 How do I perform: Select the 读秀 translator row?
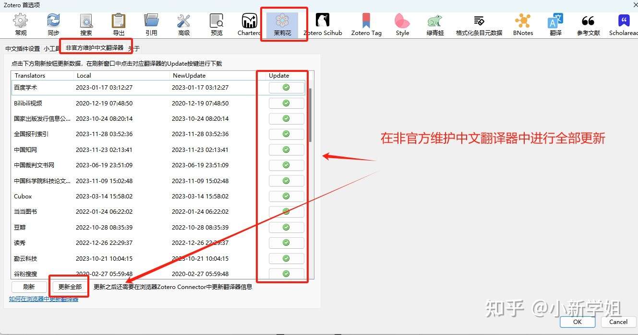tap(159, 243)
